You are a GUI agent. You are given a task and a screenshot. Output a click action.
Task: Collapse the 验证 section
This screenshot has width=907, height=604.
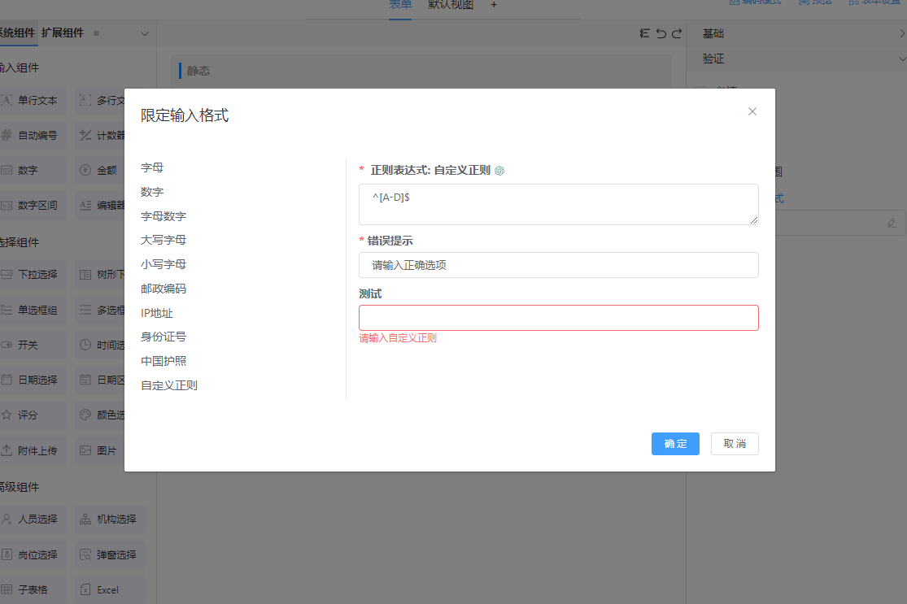coord(901,59)
